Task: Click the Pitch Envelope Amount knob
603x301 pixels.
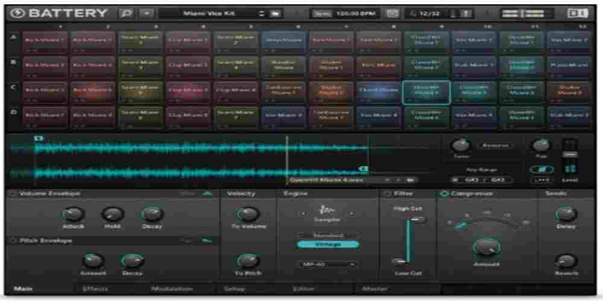Action: click(x=93, y=261)
